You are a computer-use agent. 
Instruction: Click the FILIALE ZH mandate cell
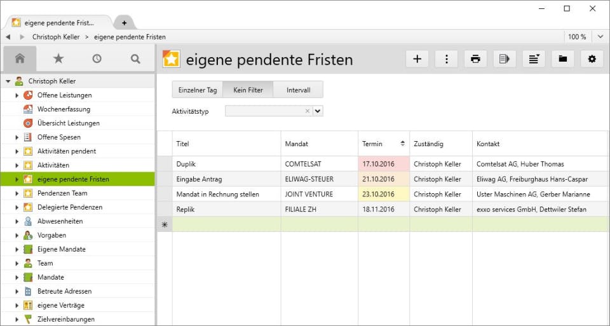(x=320, y=209)
